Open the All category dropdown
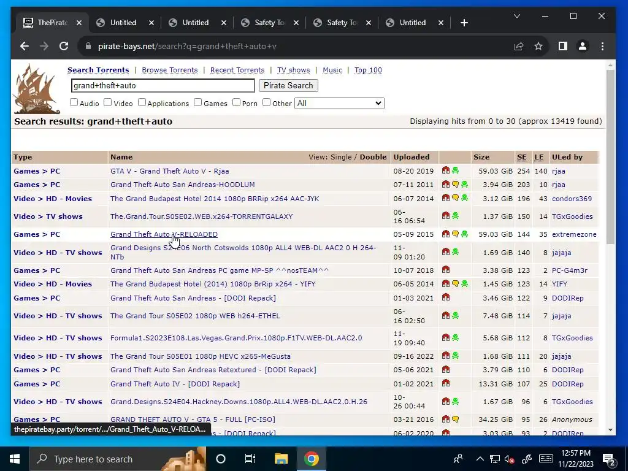 click(339, 103)
